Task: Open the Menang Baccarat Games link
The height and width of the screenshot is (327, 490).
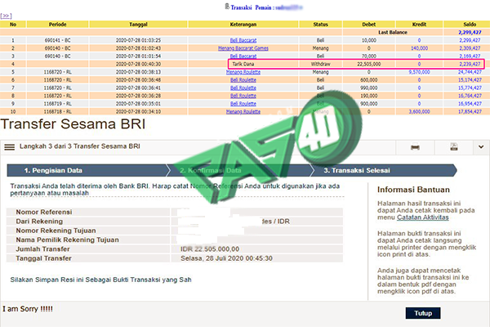Action: pos(243,48)
